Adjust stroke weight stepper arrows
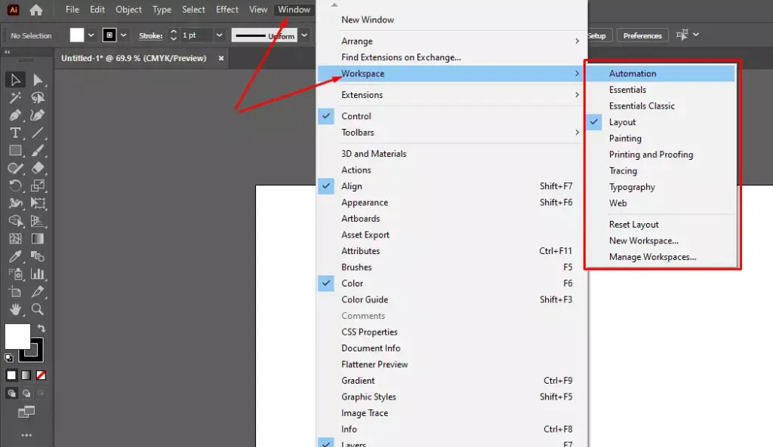Image resolution: width=773 pixels, height=447 pixels. (x=173, y=35)
